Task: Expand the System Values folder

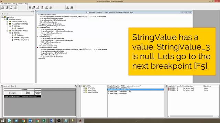Action: click(x=84, y=90)
